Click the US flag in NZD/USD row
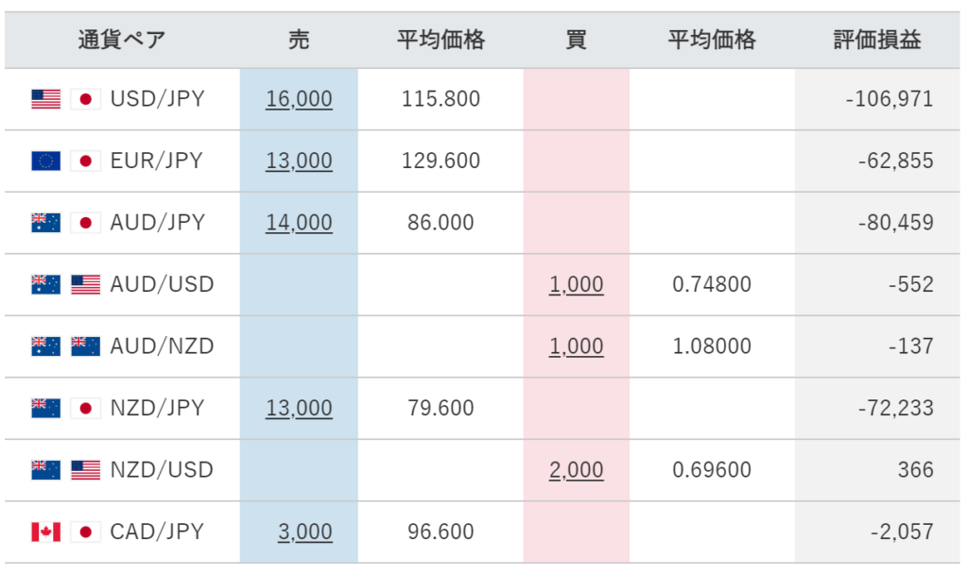This screenshot has width=968, height=574. [85, 470]
